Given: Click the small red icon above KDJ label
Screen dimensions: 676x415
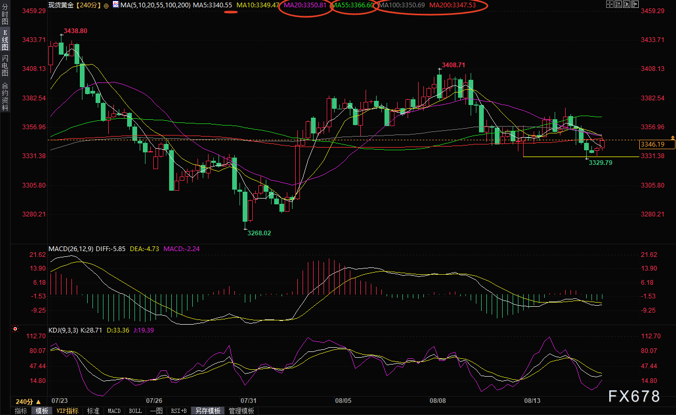Looking at the screenshot, I should (x=15, y=329).
